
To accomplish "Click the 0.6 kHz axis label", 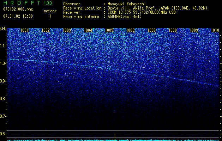I will pos(3,134).
